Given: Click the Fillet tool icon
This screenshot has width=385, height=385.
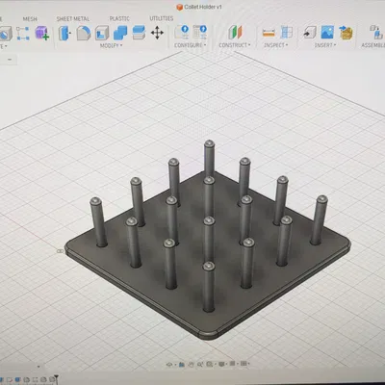Looking at the screenshot, I should click(84, 33).
